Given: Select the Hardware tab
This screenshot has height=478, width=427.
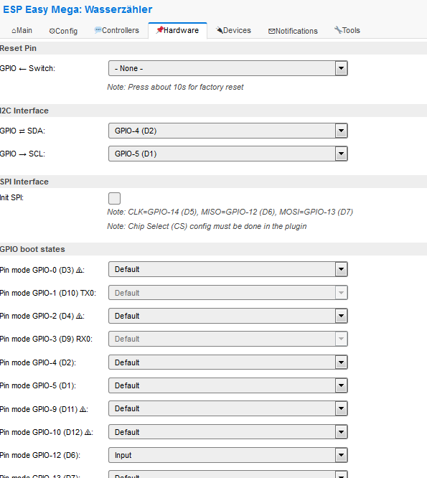Looking at the screenshot, I should pos(177,30).
